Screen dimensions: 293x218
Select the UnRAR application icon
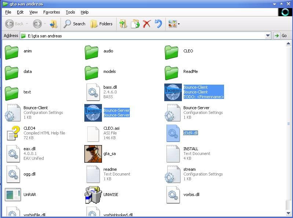pyautogui.click(x=13, y=195)
